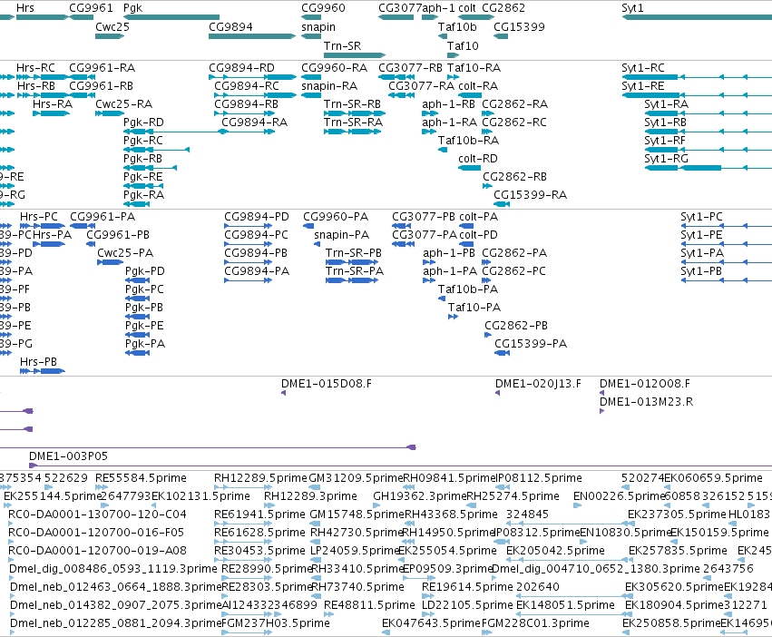
Task: Click transcript Pgk-RD
Action: [x=143, y=122]
